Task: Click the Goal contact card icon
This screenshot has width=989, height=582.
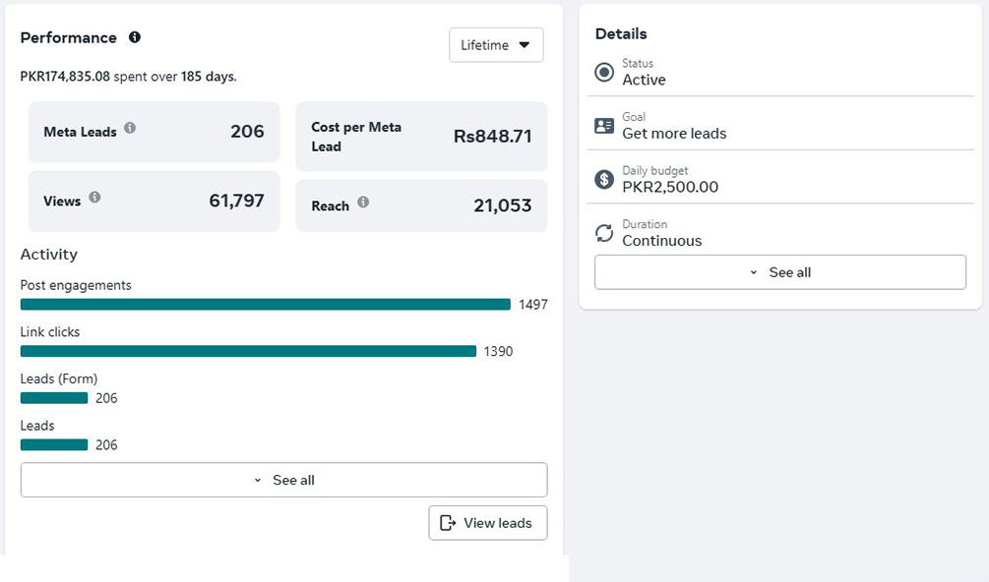Action: click(604, 126)
